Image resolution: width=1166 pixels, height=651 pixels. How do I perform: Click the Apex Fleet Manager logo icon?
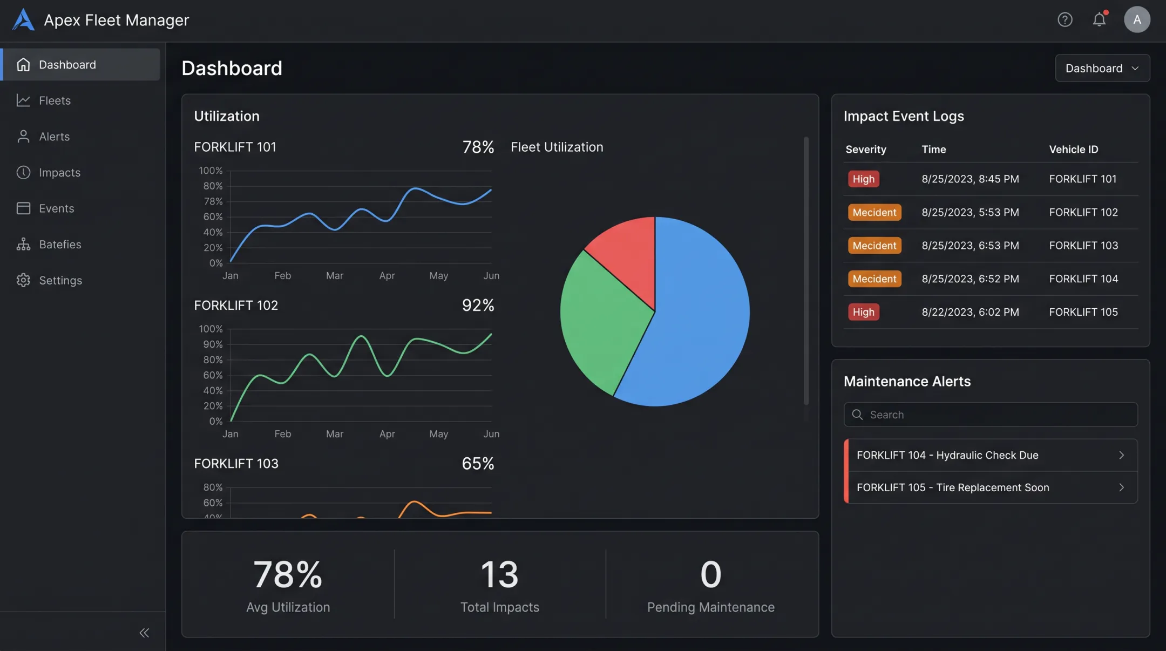tap(23, 20)
